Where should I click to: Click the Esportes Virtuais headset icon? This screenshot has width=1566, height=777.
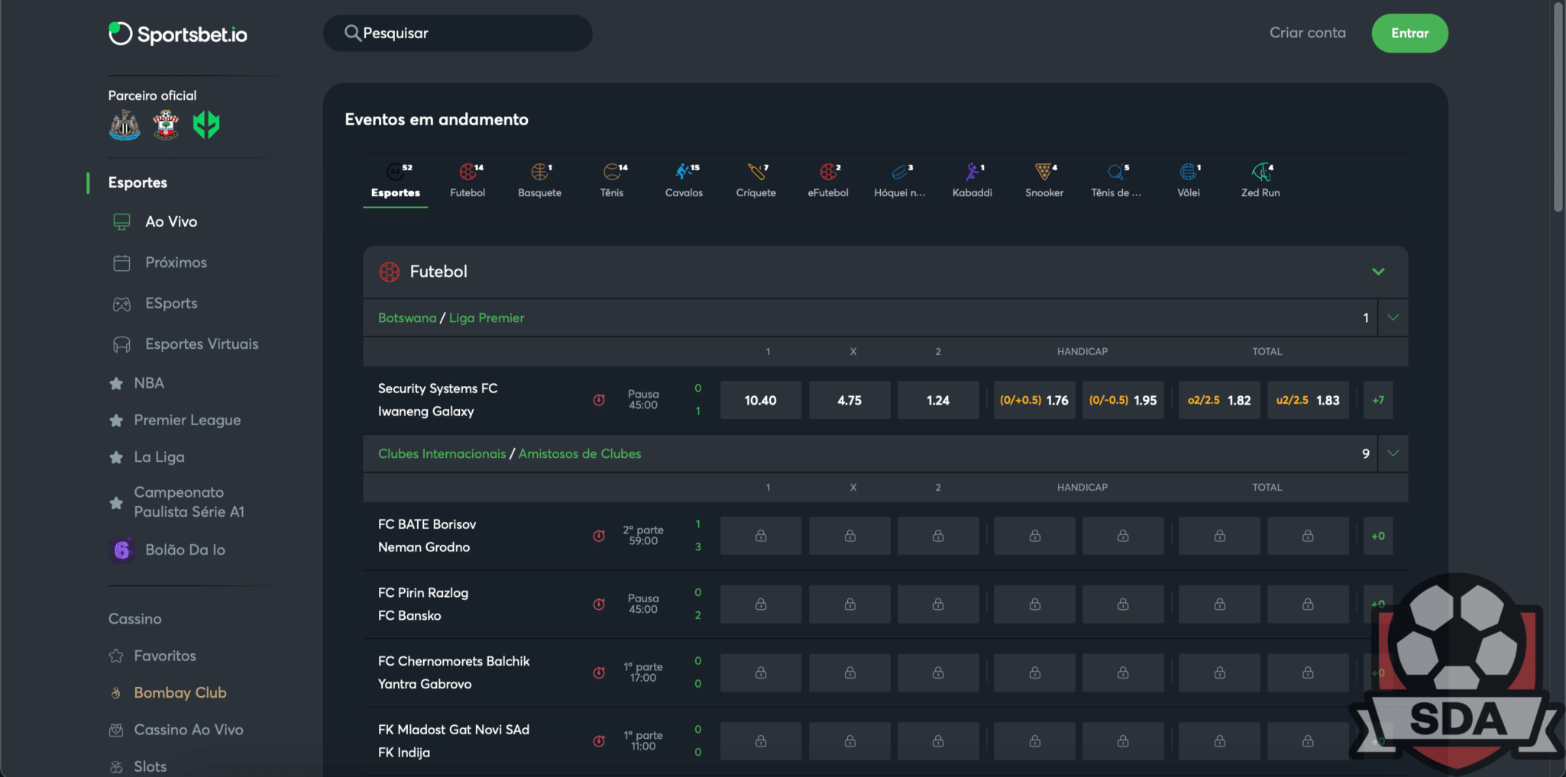121,345
